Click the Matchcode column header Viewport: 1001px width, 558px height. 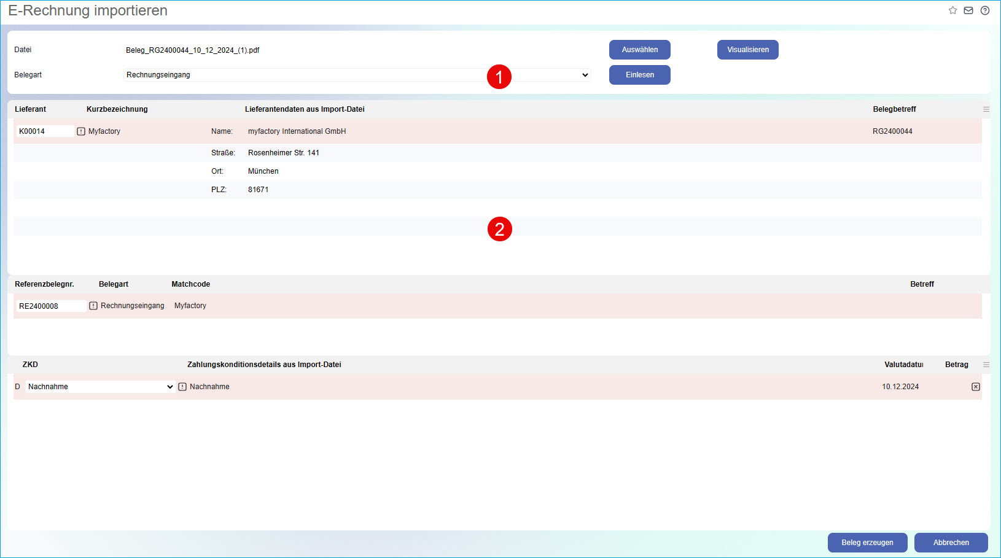tap(191, 284)
